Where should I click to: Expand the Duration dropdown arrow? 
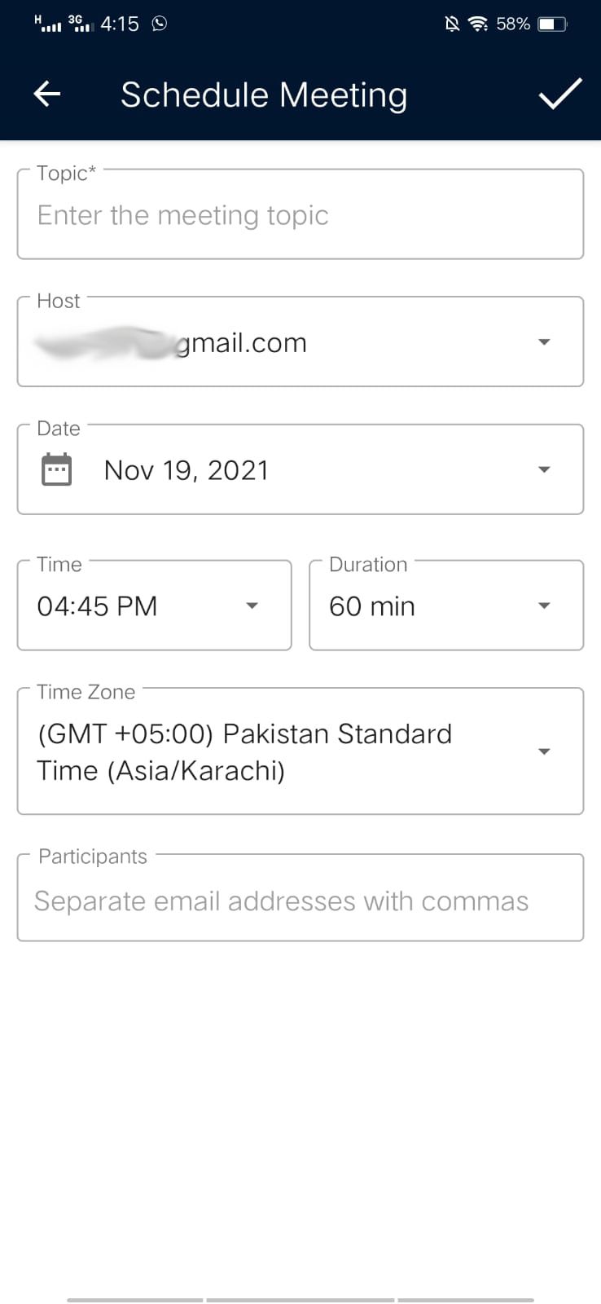click(545, 606)
